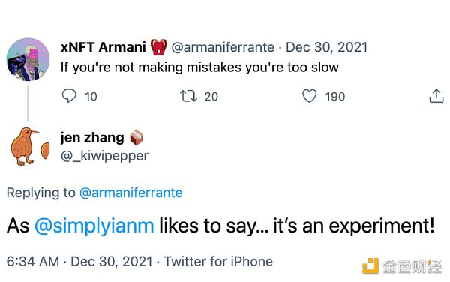Like the tweet with the heart icon
This screenshot has height=282, width=450.
[309, 96]
